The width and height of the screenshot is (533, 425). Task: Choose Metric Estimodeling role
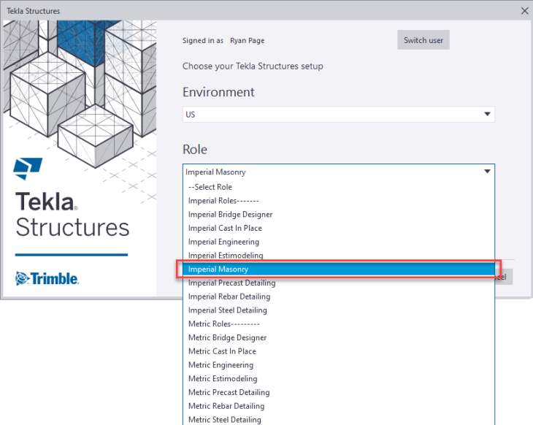(x=338, y=378)
